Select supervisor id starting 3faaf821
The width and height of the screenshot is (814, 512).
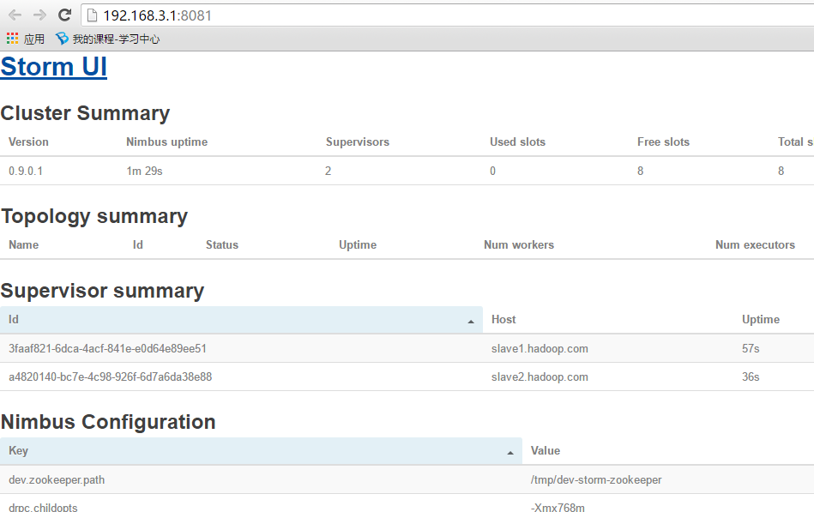(107, 348)
